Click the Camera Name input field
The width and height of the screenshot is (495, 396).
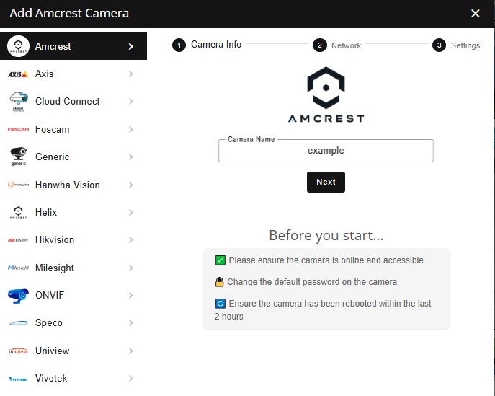pos(326,151)
